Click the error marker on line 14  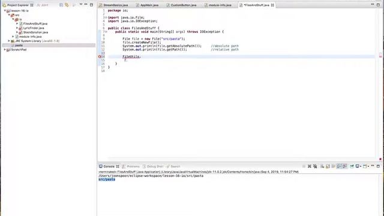100,56
